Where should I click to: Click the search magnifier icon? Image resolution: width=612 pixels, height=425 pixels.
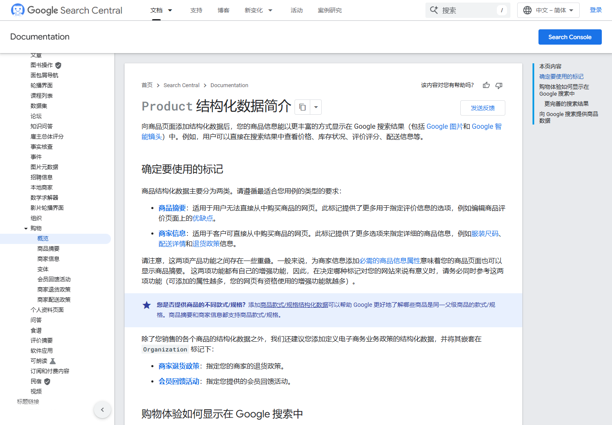434,10
